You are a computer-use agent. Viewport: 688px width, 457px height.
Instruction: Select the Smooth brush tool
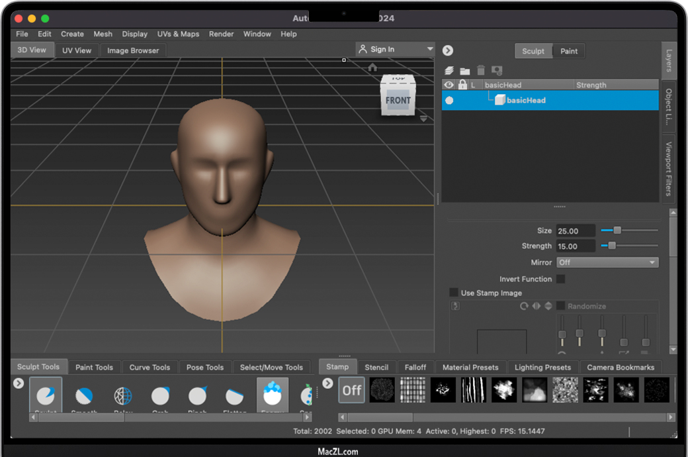[84, 396]
